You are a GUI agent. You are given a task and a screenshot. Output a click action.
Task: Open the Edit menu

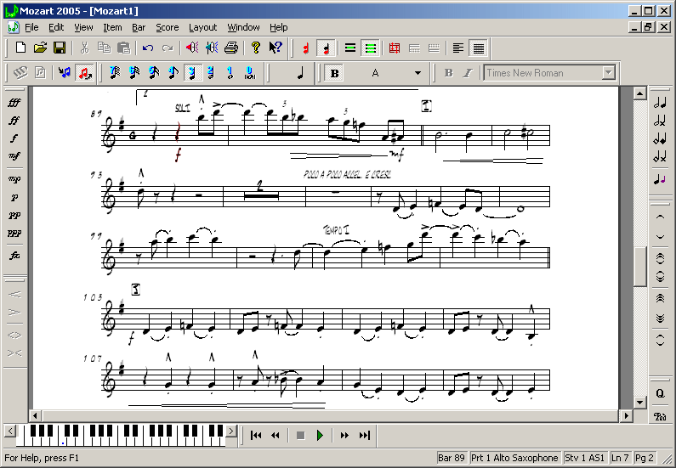tap(56, 27)
